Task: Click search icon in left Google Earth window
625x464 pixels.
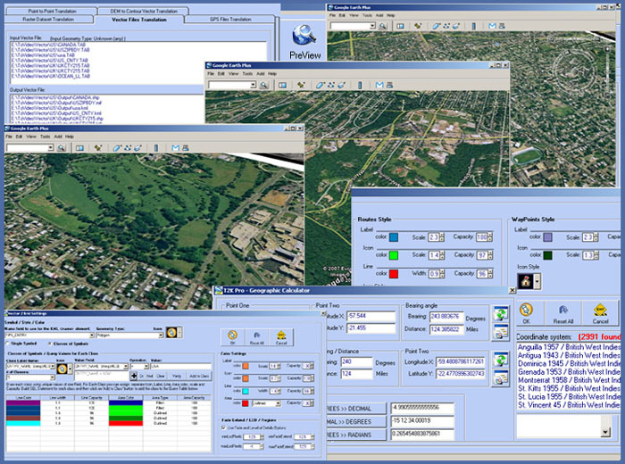Action: tap(61, 148)
